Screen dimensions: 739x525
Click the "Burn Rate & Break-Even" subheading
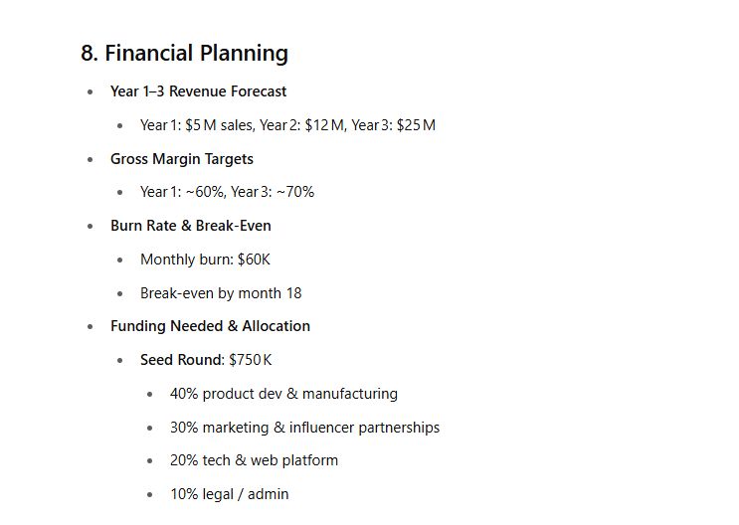point(190,226)
